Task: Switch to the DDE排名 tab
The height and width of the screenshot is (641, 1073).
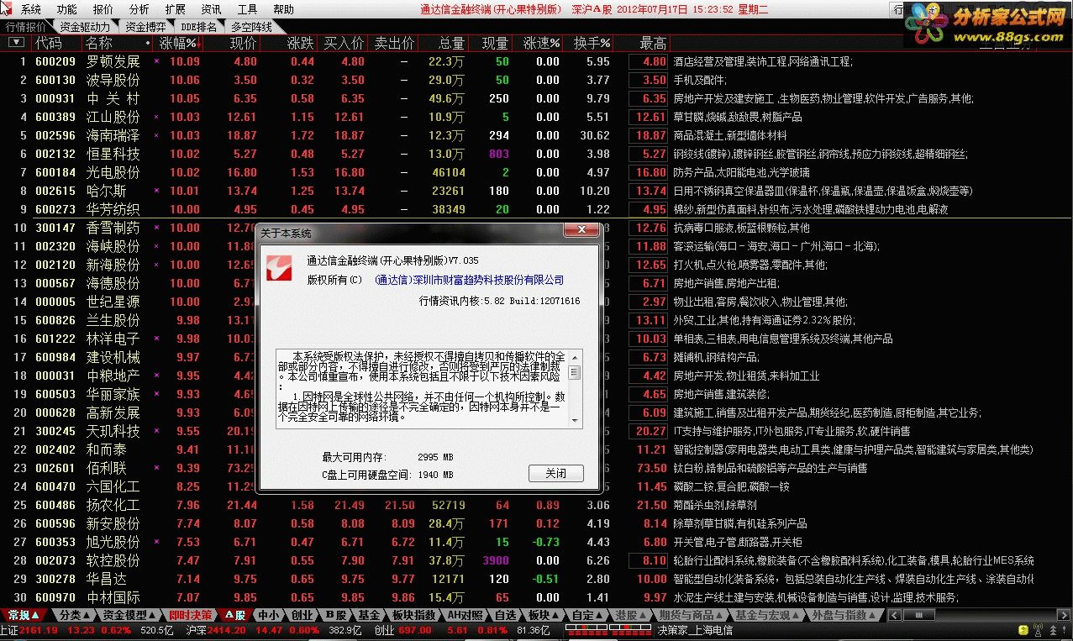Action: point(198,27)
